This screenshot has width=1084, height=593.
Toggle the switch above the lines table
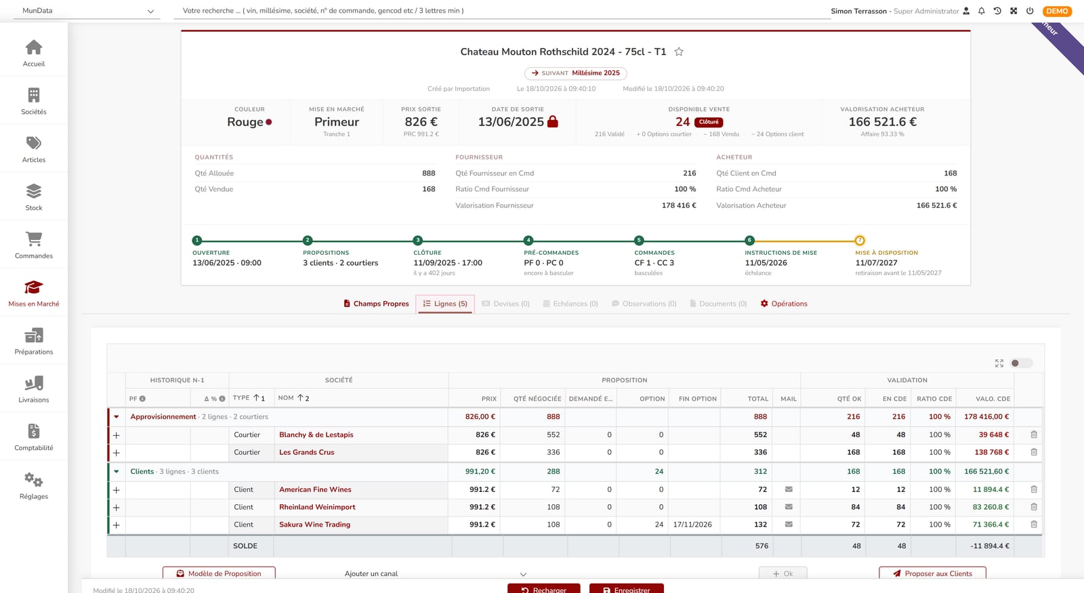coord(1021,363)
